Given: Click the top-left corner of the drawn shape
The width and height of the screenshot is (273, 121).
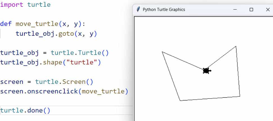Looking at the screenshot, I should 162,52.
